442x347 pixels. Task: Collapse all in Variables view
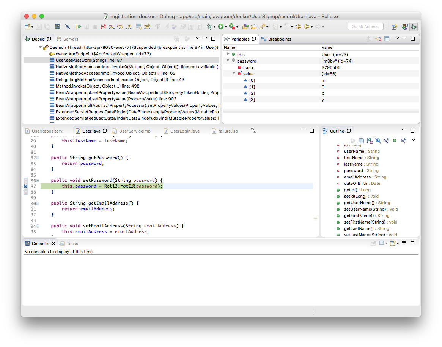click(387, 39)
